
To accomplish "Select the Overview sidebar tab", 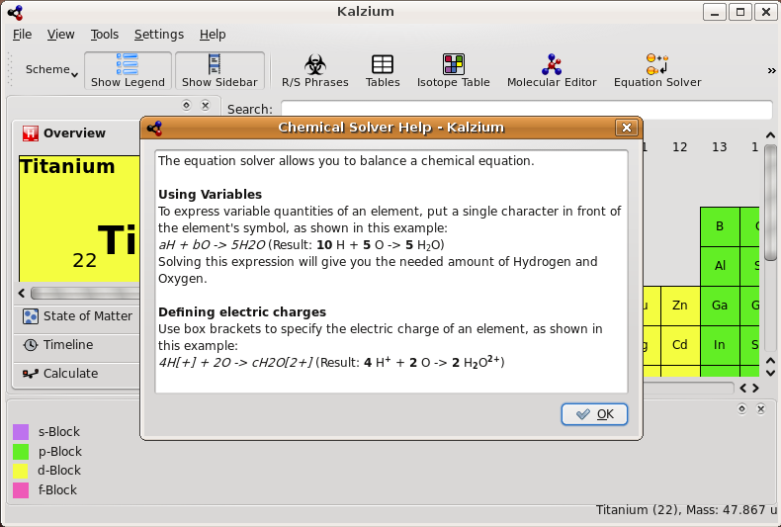I will pos(76,133).
